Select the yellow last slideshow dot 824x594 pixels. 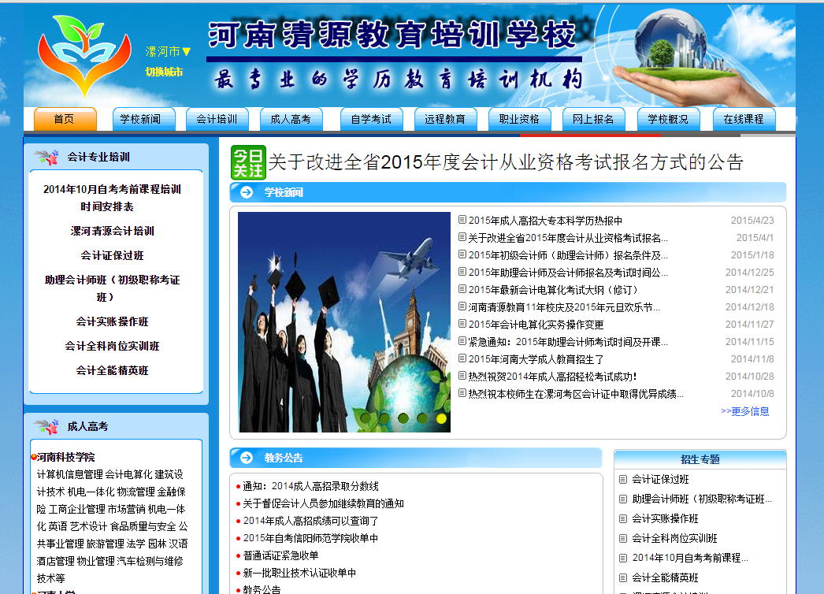441,418
